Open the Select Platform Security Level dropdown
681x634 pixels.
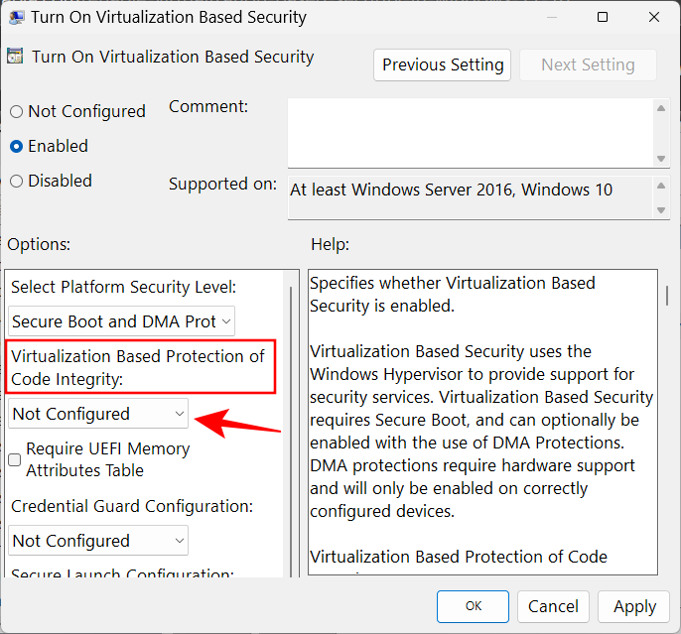click(122, 321)
